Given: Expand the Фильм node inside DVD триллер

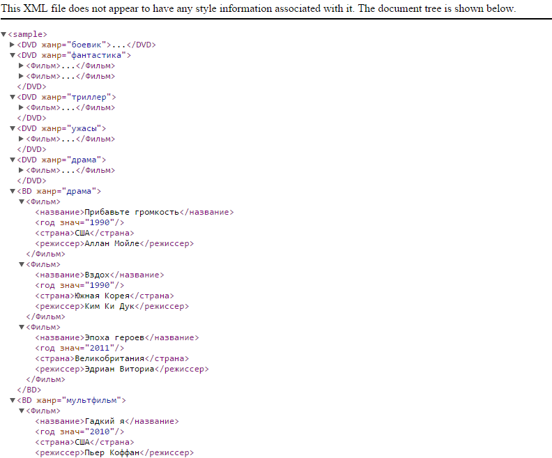Looking at the screenshot, I should pos(21,107).
